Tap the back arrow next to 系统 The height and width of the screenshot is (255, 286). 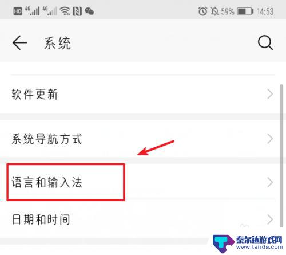coord(19,43)
